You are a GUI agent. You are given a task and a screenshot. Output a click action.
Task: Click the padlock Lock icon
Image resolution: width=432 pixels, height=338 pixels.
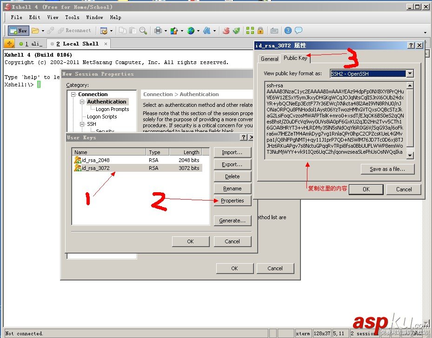260,31
